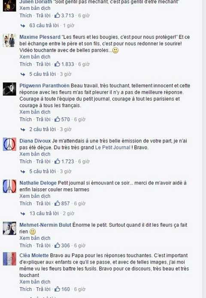Click Trả lời on Diana Divoux's comment
This screenshot has height=298, width=206.
[43, 161]
